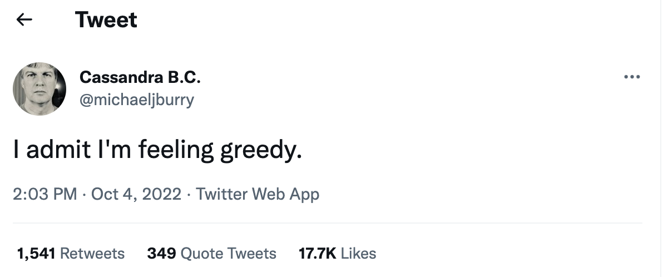The width and height of the screenshot is (663, 277).
Task: Click the tweet text 'I admit I'm feeling greedy.'
Action: [x=157, y=150]
